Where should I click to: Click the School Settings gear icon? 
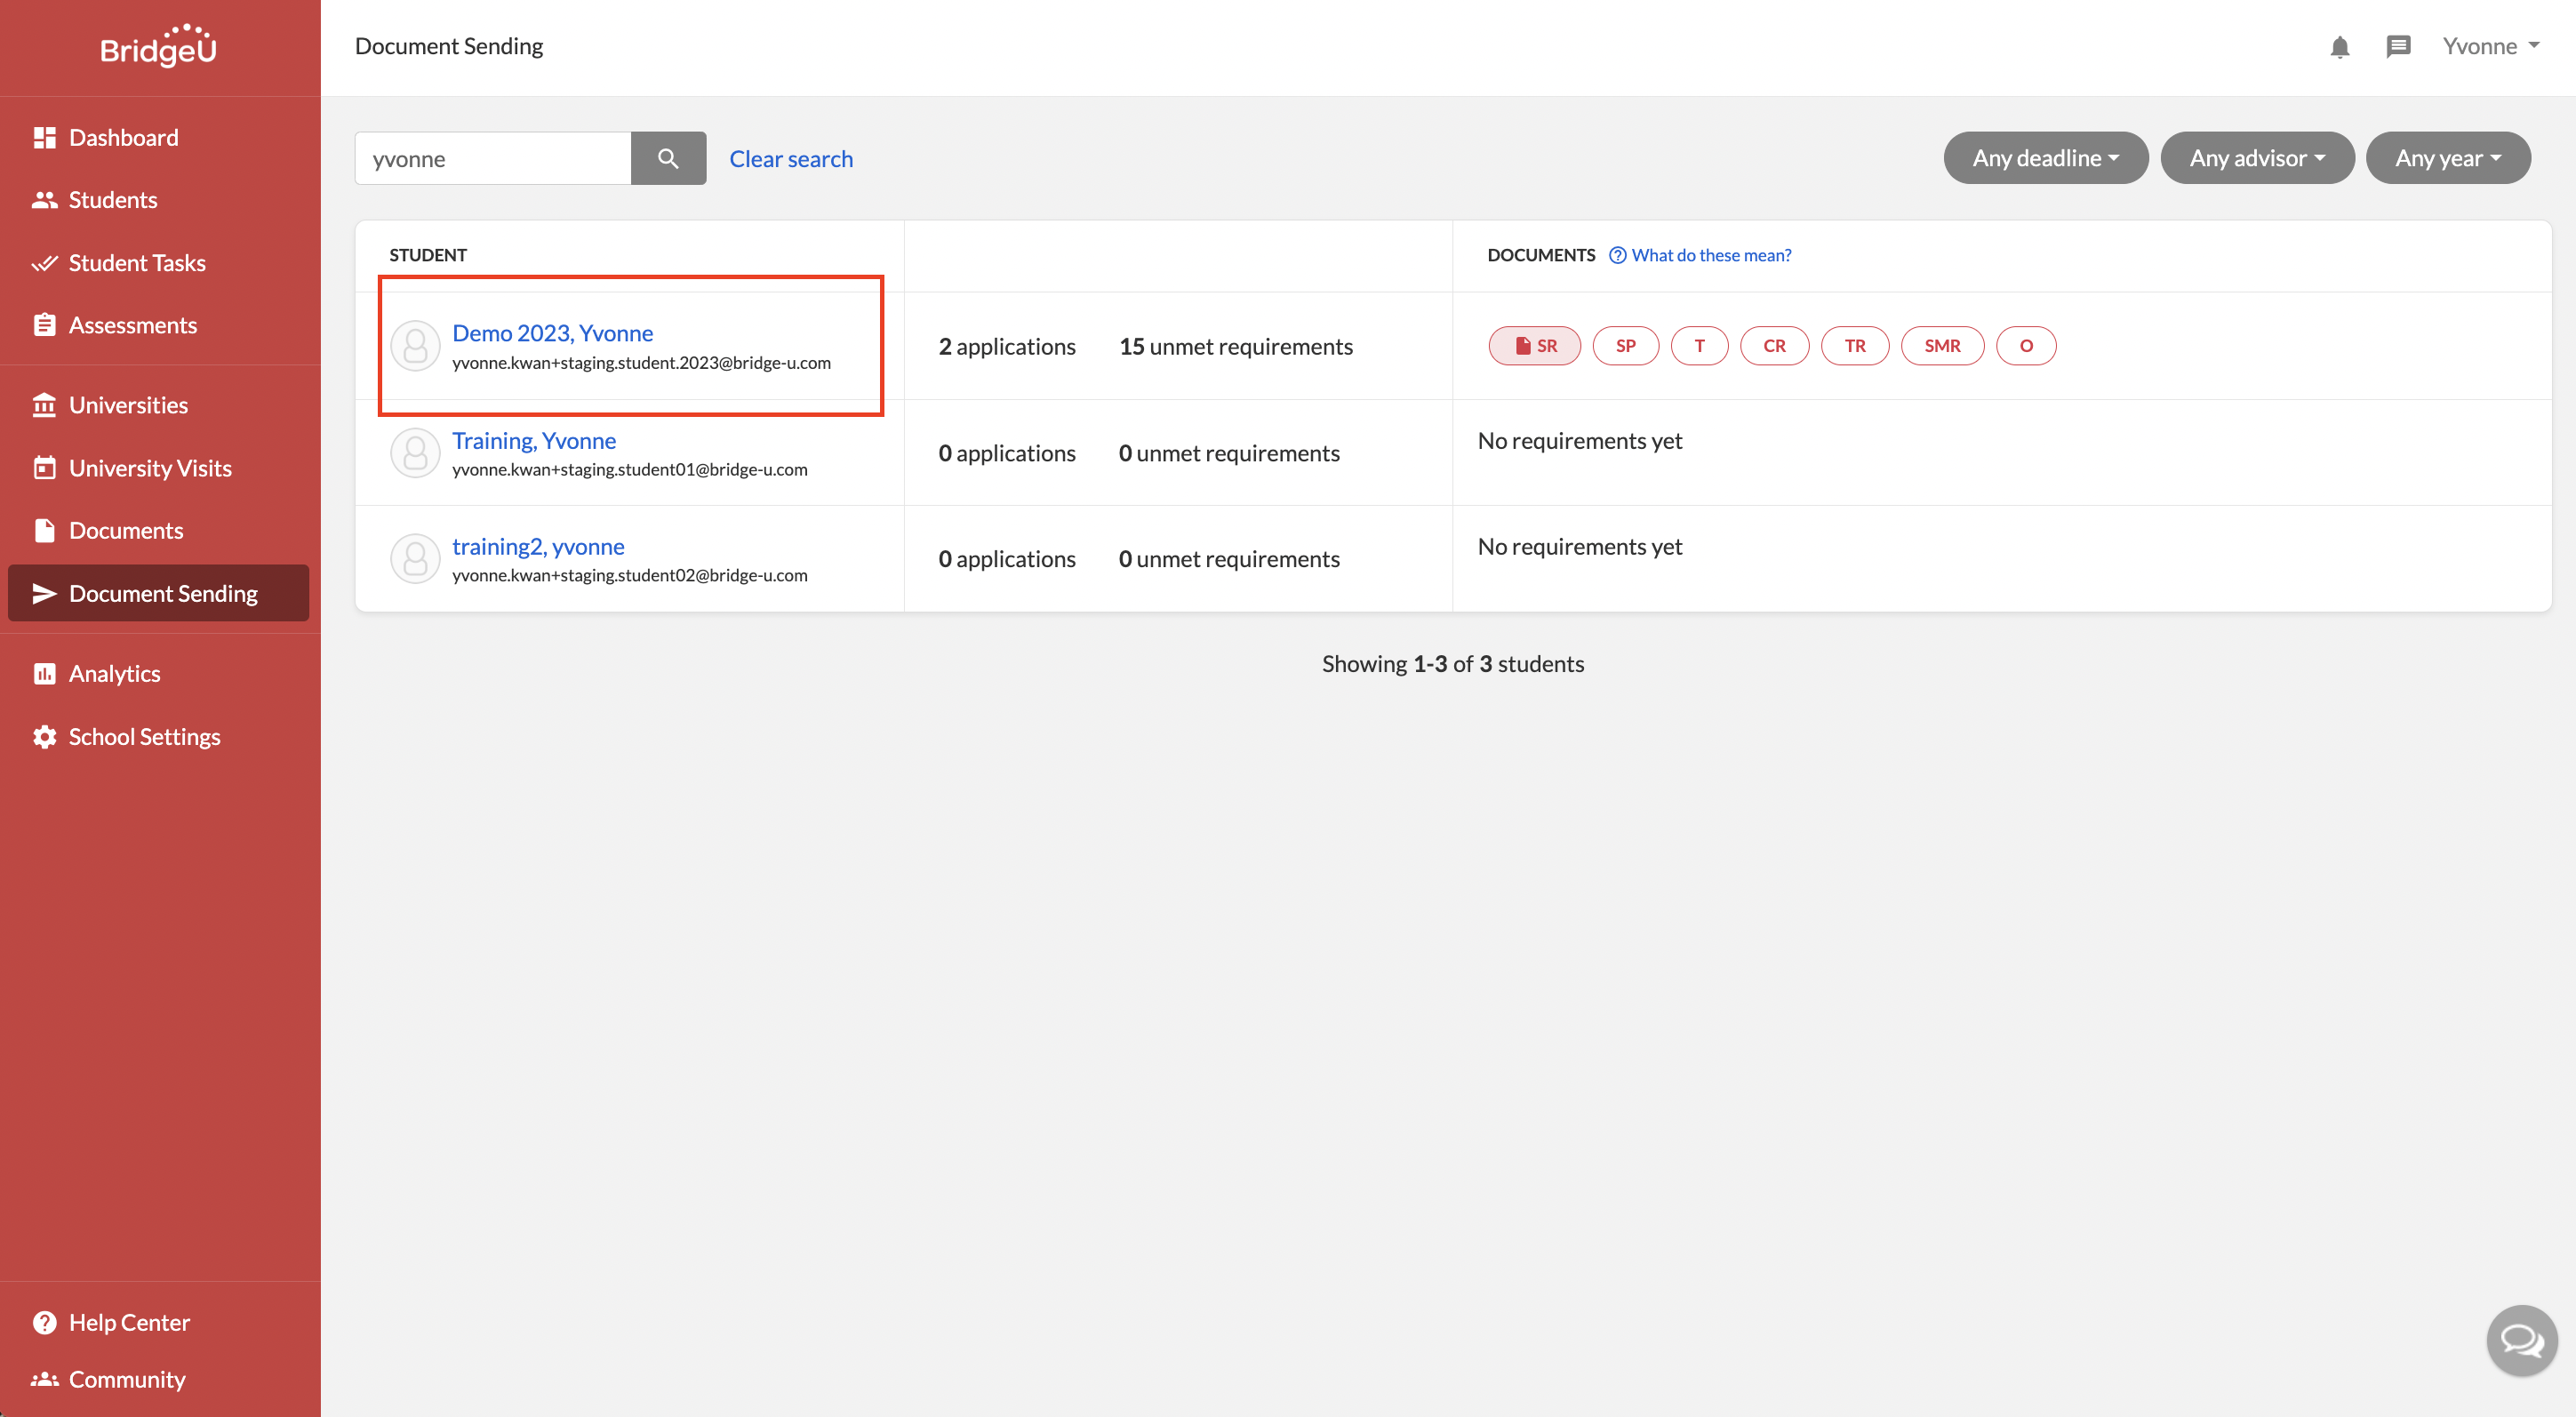[x=44, y=736]
